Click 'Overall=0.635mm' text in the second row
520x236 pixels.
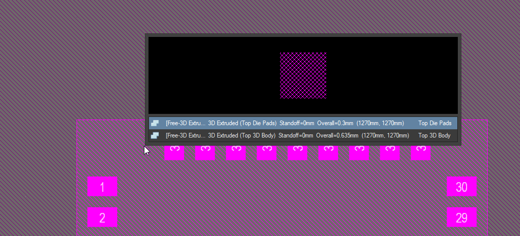point(337,135)
